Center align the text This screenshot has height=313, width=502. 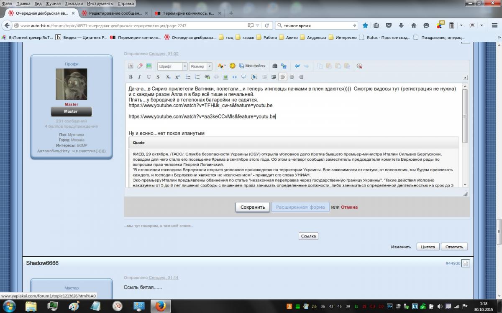pos(292,77)
